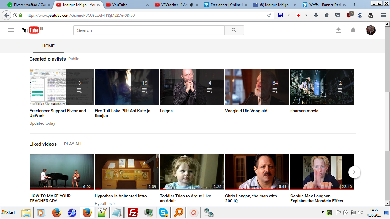Viewport: 390px width, 219px height.
Task: Open Hypothes.is Animated Intro video title
Action: [x=121, y=196]
